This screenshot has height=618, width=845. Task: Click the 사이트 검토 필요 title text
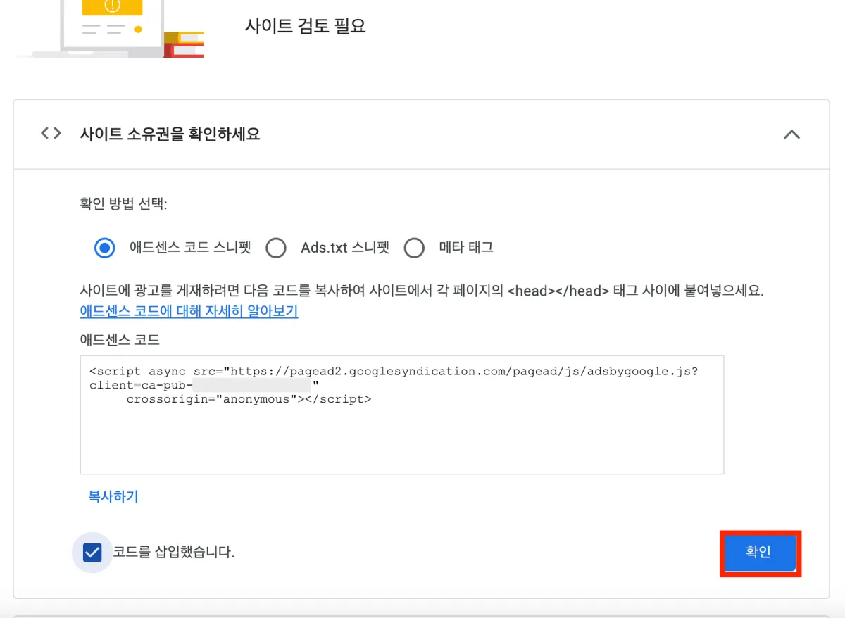(305, 27)
